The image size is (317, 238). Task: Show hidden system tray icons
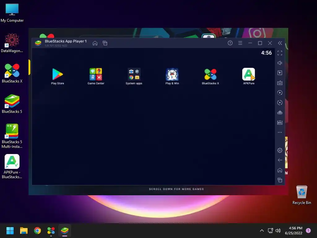click(262, 231)
